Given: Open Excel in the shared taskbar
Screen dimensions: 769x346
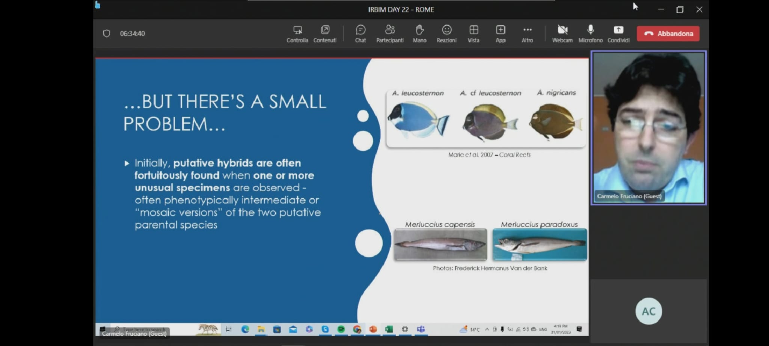Looking at the screenshot, I should pyautogui.click(x=389, y=329).
